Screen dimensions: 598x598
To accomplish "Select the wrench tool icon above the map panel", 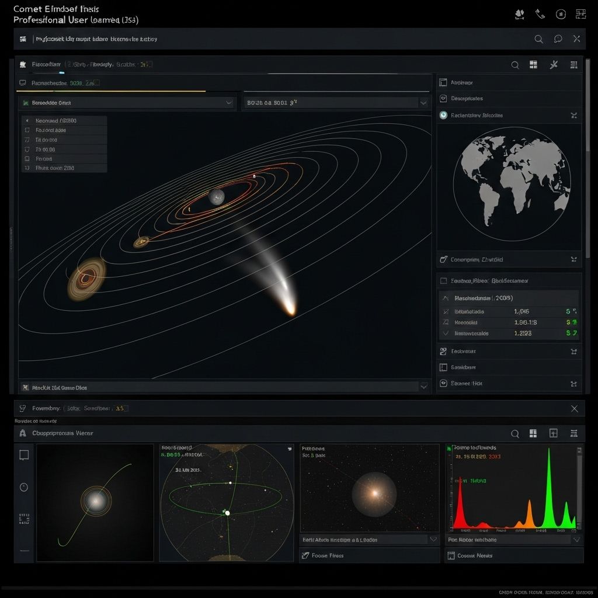I will (x=553, y=65).
